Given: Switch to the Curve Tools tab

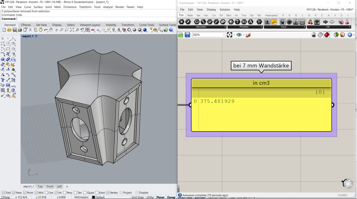Looking at the screenshot, I should tap(146, 25).
